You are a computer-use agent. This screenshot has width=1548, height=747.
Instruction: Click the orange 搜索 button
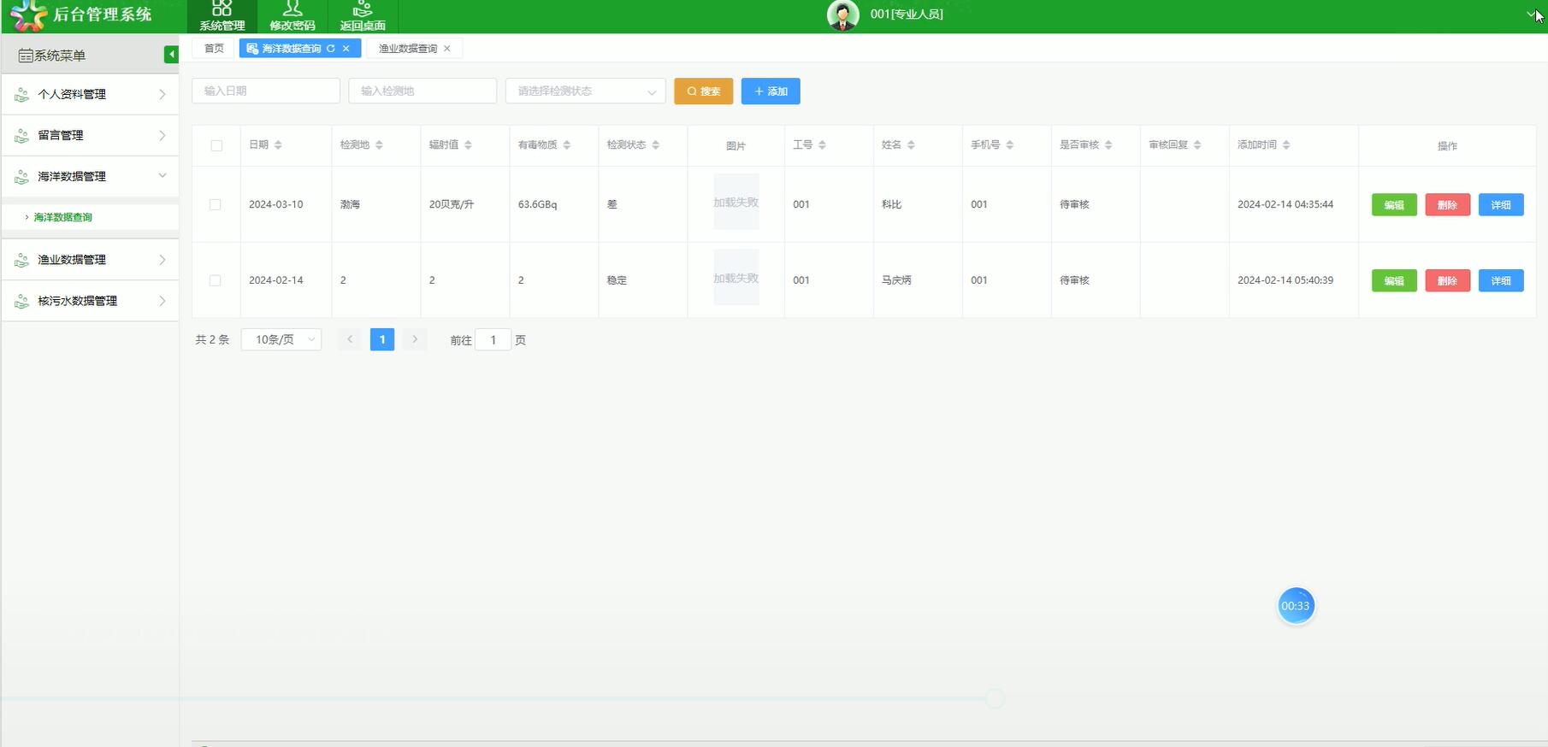tap(703, 91)
